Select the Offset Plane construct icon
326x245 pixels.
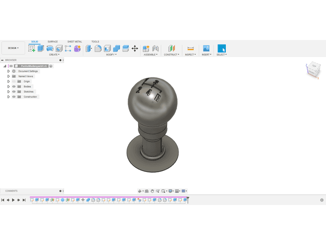(171, 48)
